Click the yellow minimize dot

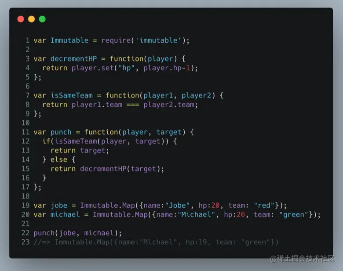pyautogui.click(x=32, y=19)
